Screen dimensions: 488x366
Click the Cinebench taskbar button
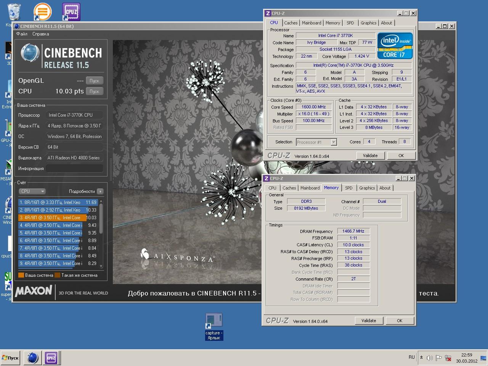click(33, 358)
